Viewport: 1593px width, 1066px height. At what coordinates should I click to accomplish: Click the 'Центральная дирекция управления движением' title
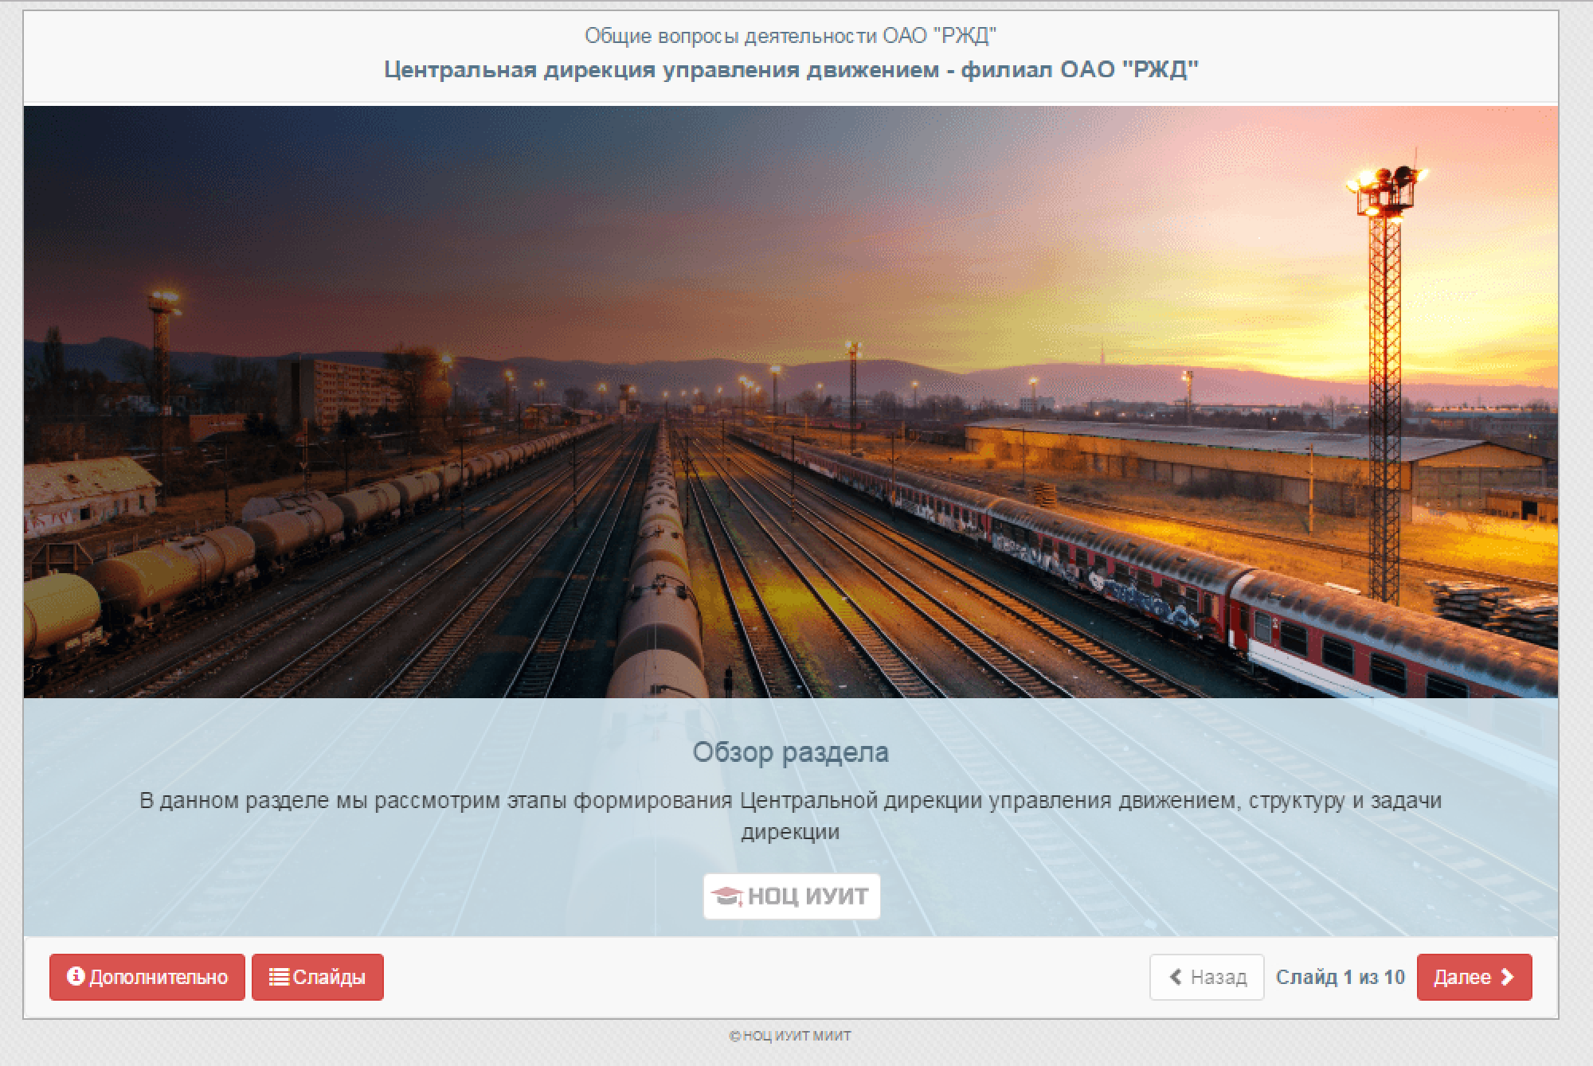click(x=791, y=70)
